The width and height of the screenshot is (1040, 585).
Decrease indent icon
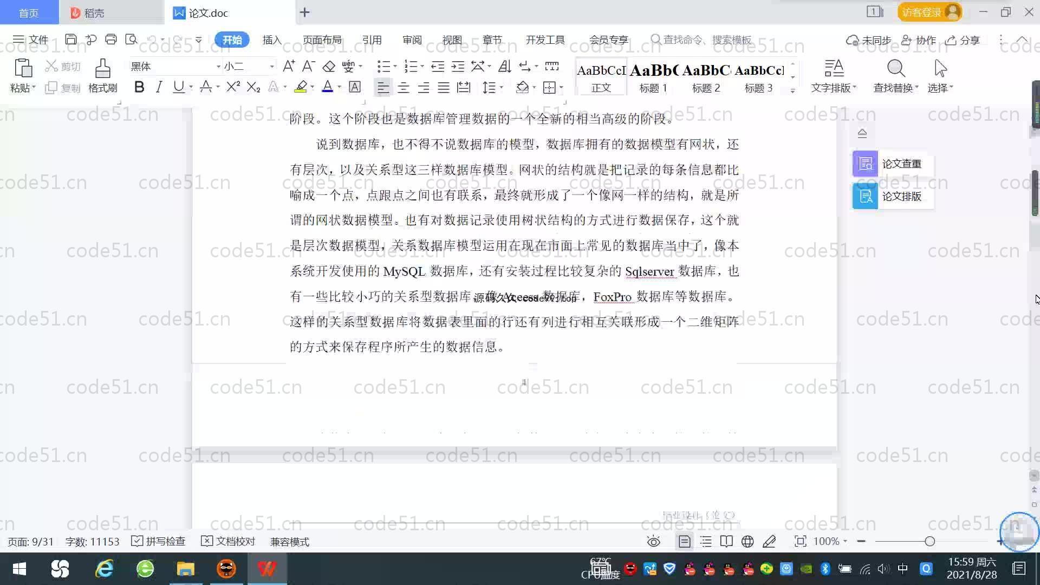[438, 66]
